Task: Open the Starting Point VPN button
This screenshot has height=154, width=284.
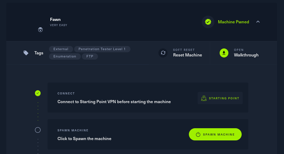Action: 220,98
